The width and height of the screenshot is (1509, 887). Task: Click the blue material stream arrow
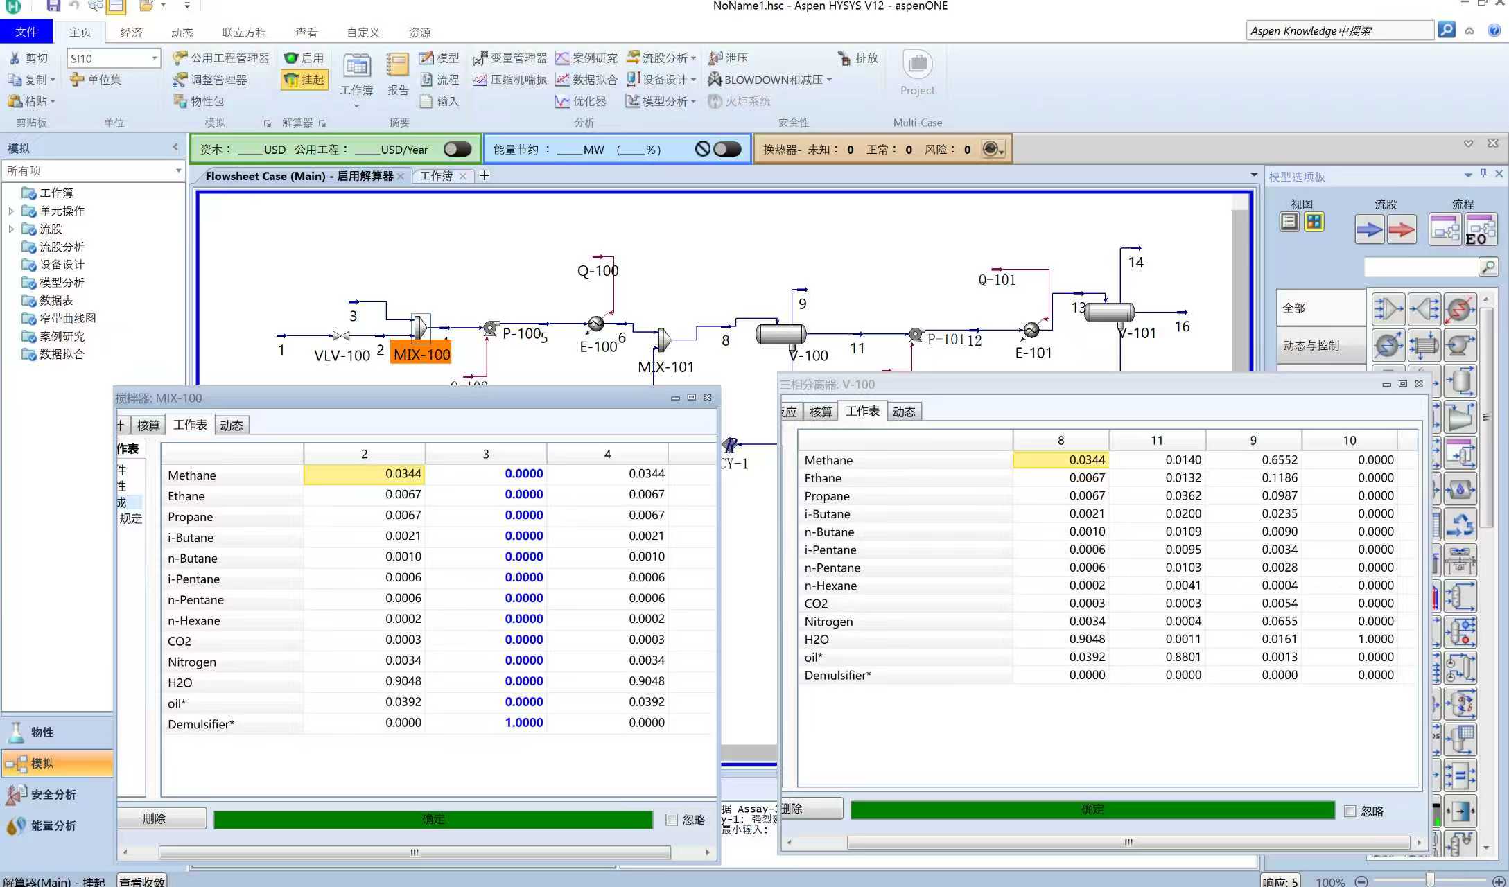point(1369,229)
